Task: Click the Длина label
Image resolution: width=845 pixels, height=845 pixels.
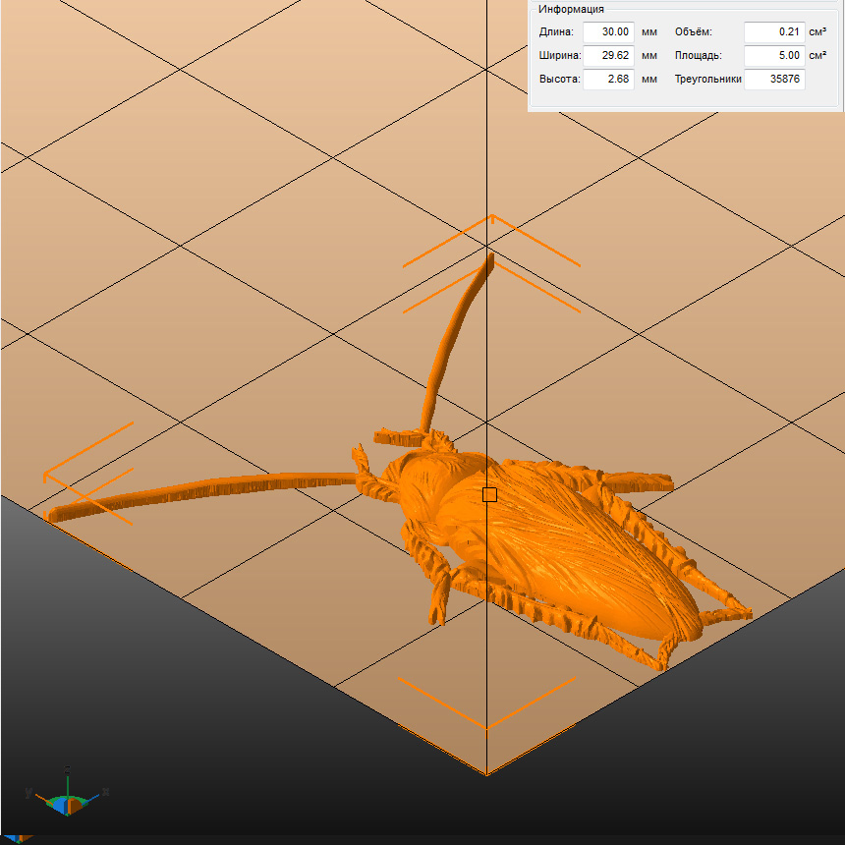Action: coord(556,31)
